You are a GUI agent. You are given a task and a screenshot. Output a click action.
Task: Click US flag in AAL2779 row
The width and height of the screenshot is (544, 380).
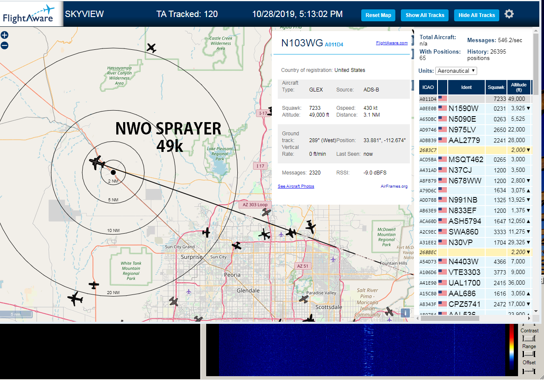(443, 140)
